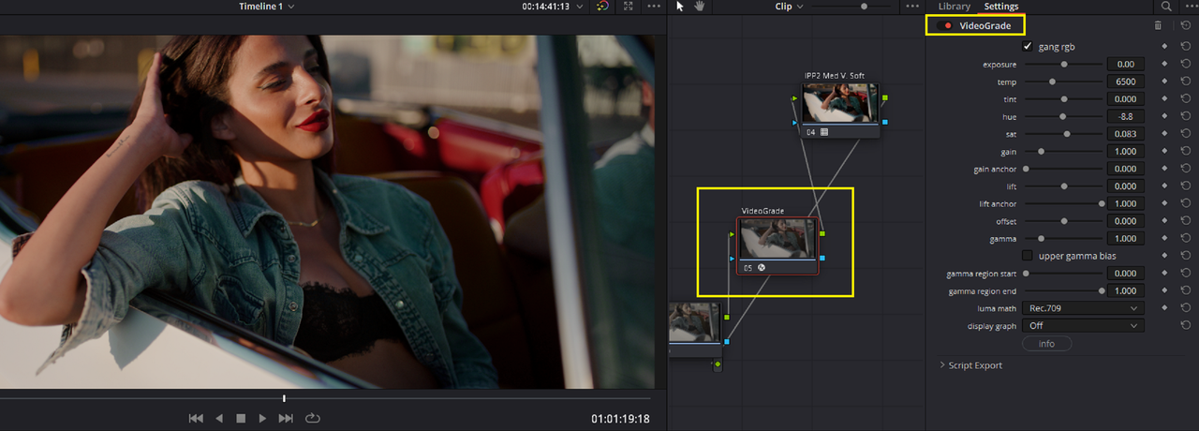This screenshot has width=1199, height=431.
Task: Click the info button
Action: (x=1046, y=344)
